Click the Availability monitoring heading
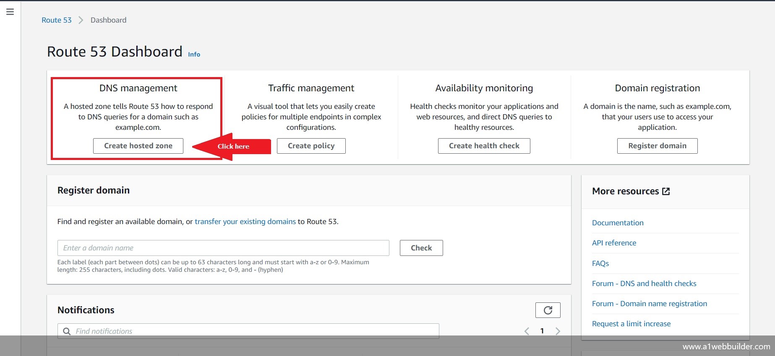 point(484,88)
